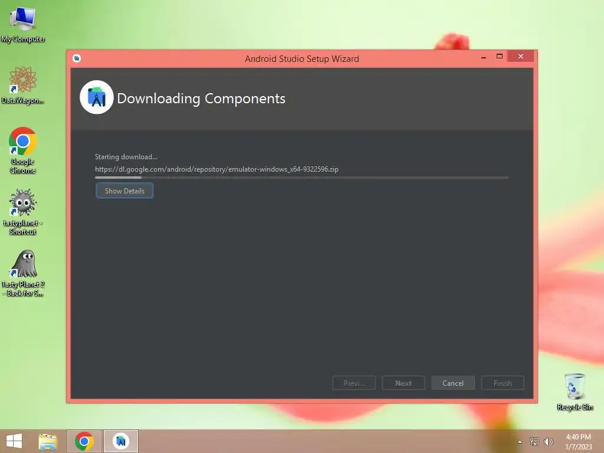Viewport: 604px width, 453px height.
Task: Select DataWagon desktop shortcut
Action: 23,85
